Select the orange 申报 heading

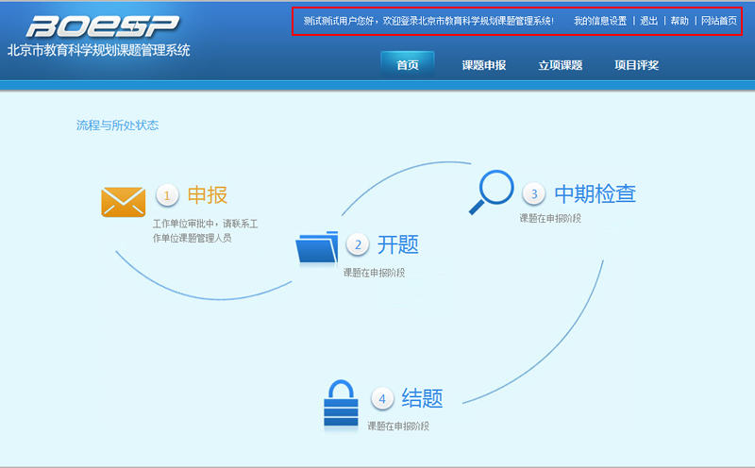[208, 195]
